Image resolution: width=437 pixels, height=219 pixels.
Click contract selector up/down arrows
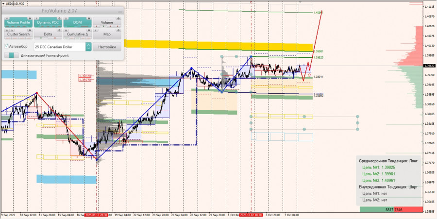[x=88, y=47]
